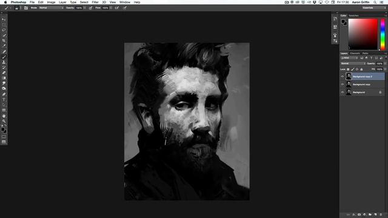Open Spotlight search in menu bar
Image resolution: width=388 pixels, height=218 pixels.
pyautogui.click(x=375, y=2)
